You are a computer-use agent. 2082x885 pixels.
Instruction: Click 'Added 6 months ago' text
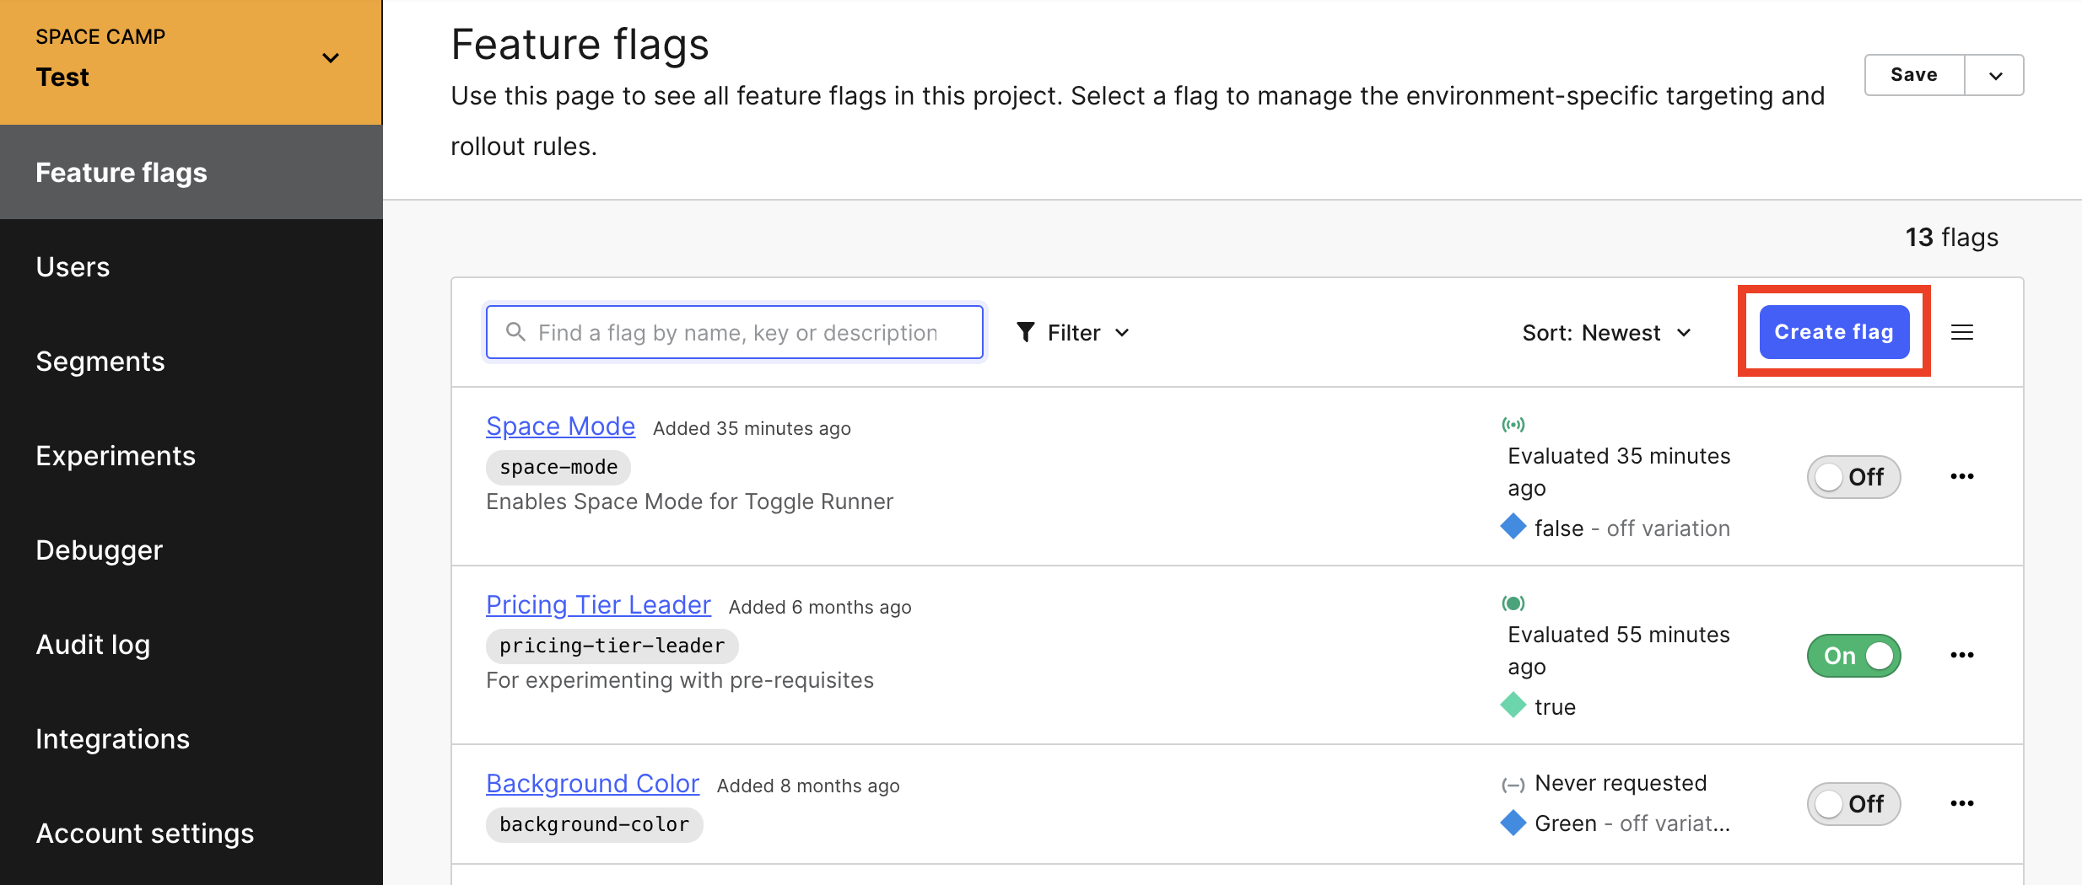coord(820,607)
